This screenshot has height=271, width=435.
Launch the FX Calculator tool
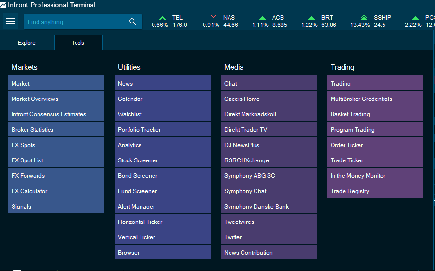[x=56, y=191]
